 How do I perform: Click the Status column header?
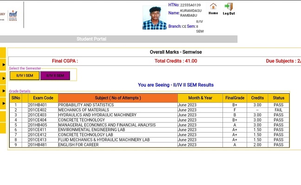pyautogui.click(x=279, y=98)
